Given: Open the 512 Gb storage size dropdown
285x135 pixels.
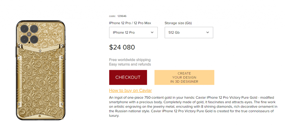Looking at the screenshot, I should [189, 33].
